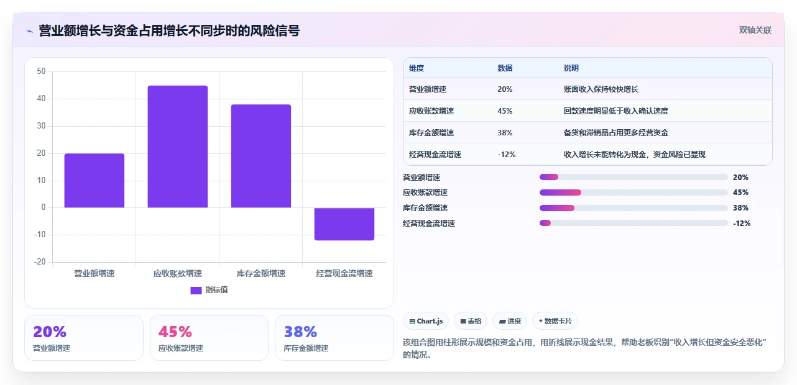Image resolution: width=797 pixels, height=385 pixels.
Task: Click the 45% value in table
Action: (x=505, y=111)
